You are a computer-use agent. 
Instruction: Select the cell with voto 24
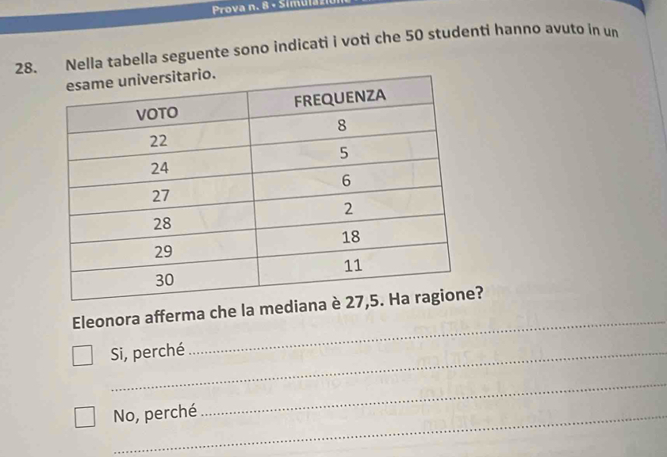coord(159,169)
